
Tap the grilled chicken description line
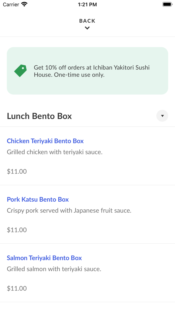point(55,152)
